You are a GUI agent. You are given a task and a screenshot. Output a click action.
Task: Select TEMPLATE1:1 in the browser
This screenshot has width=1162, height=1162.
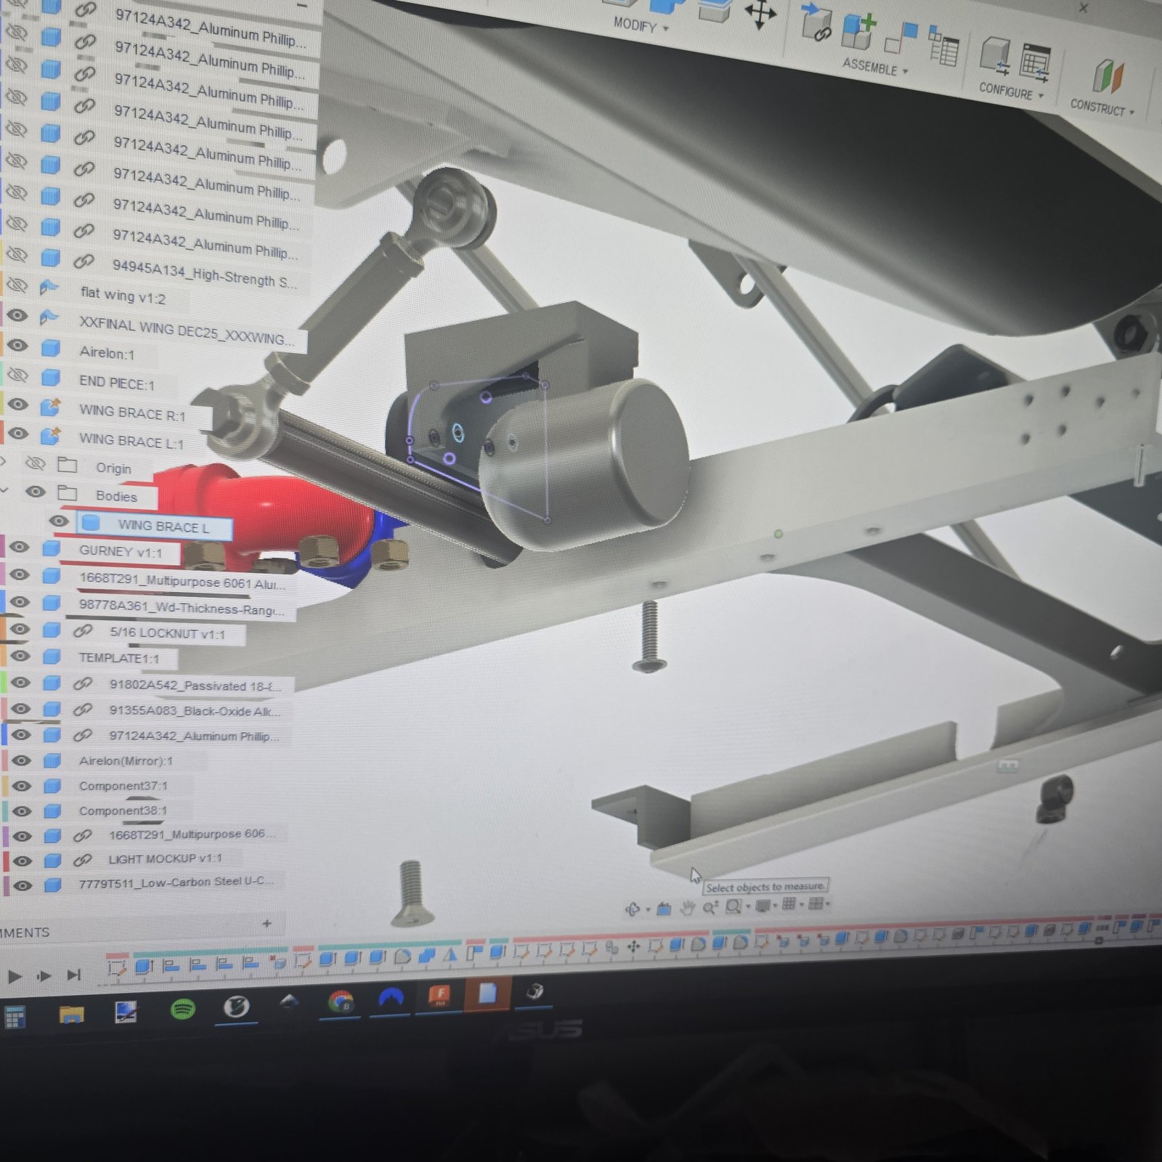118,657
